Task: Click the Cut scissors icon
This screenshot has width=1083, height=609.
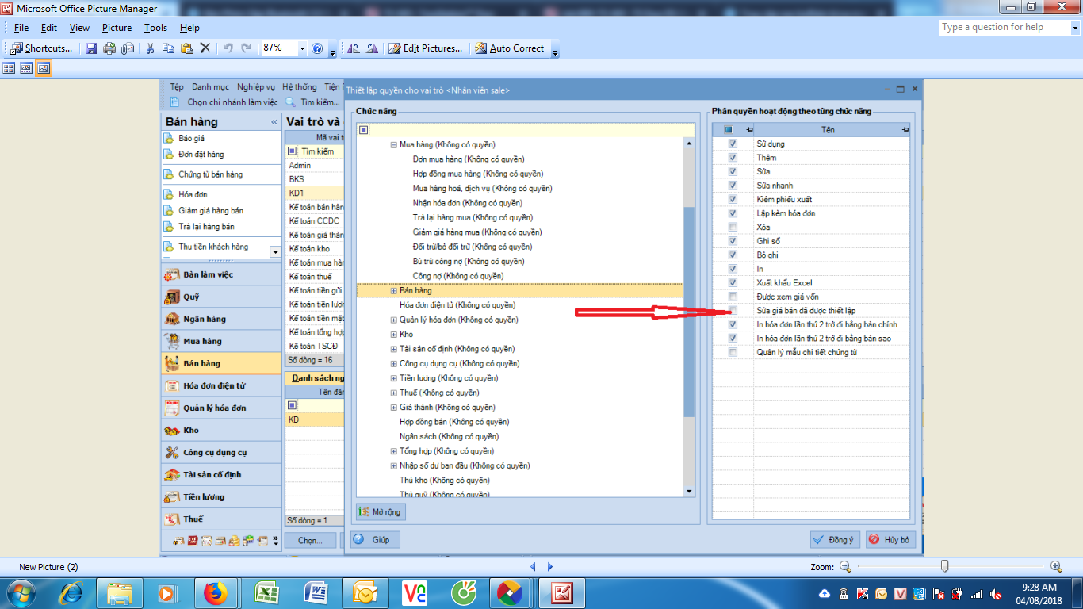Action: pos(149,48)
